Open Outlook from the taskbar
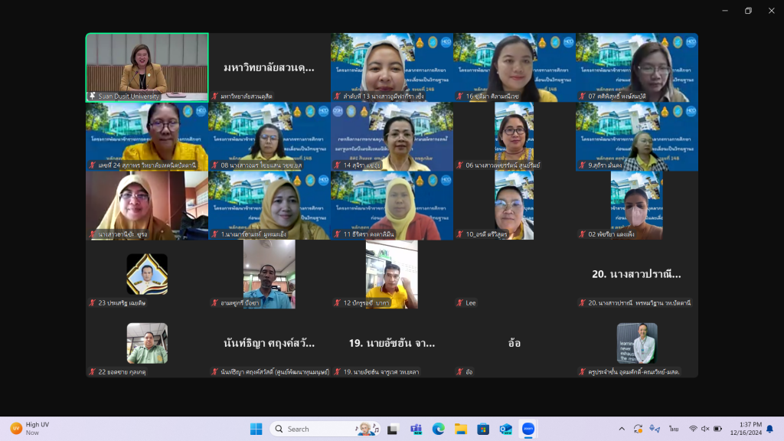Screen dimensions: 784x441 pos(505,429)
